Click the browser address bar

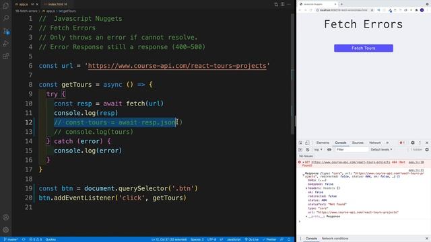[x=343, y=10]
